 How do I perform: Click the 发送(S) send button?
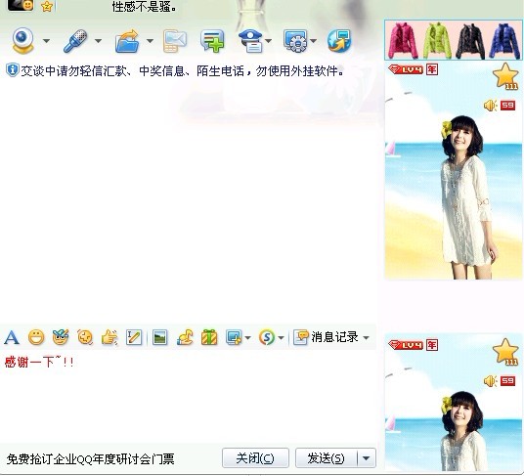327,458
